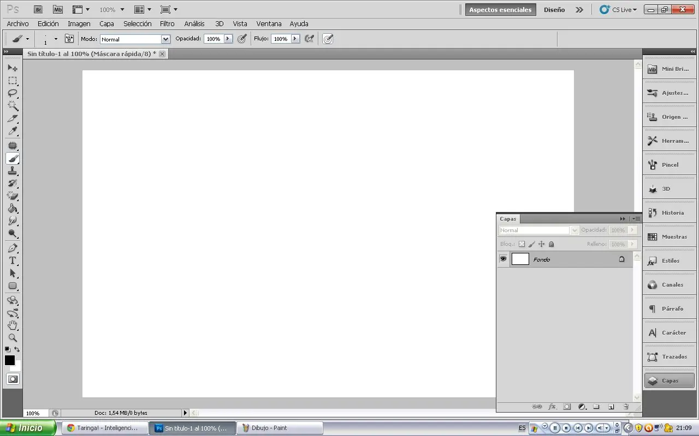The width and height of the screenshot is (699, 436).
Task: Open the Historia panel button
Action: (x=670, y=213)
